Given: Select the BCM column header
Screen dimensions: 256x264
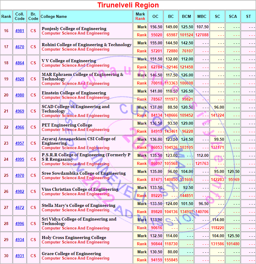Looking at the screenshot, I should click(x=186, y=17).
